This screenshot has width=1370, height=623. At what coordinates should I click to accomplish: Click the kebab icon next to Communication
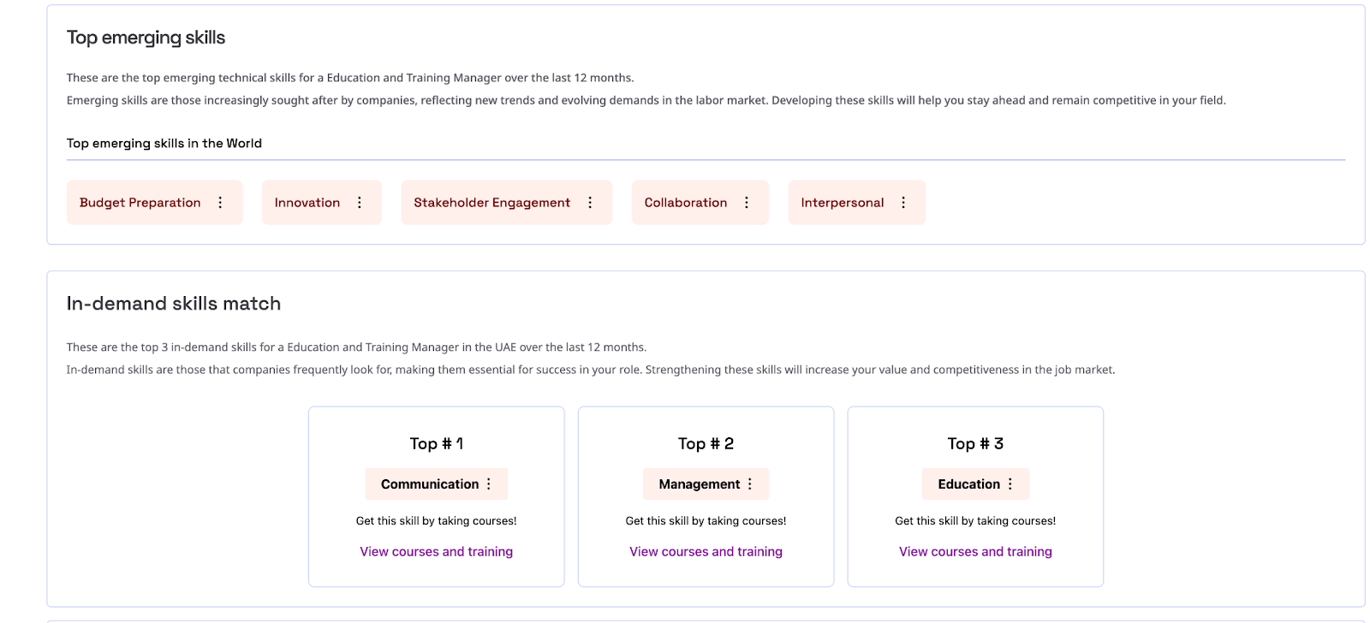[x=489, y=484]
